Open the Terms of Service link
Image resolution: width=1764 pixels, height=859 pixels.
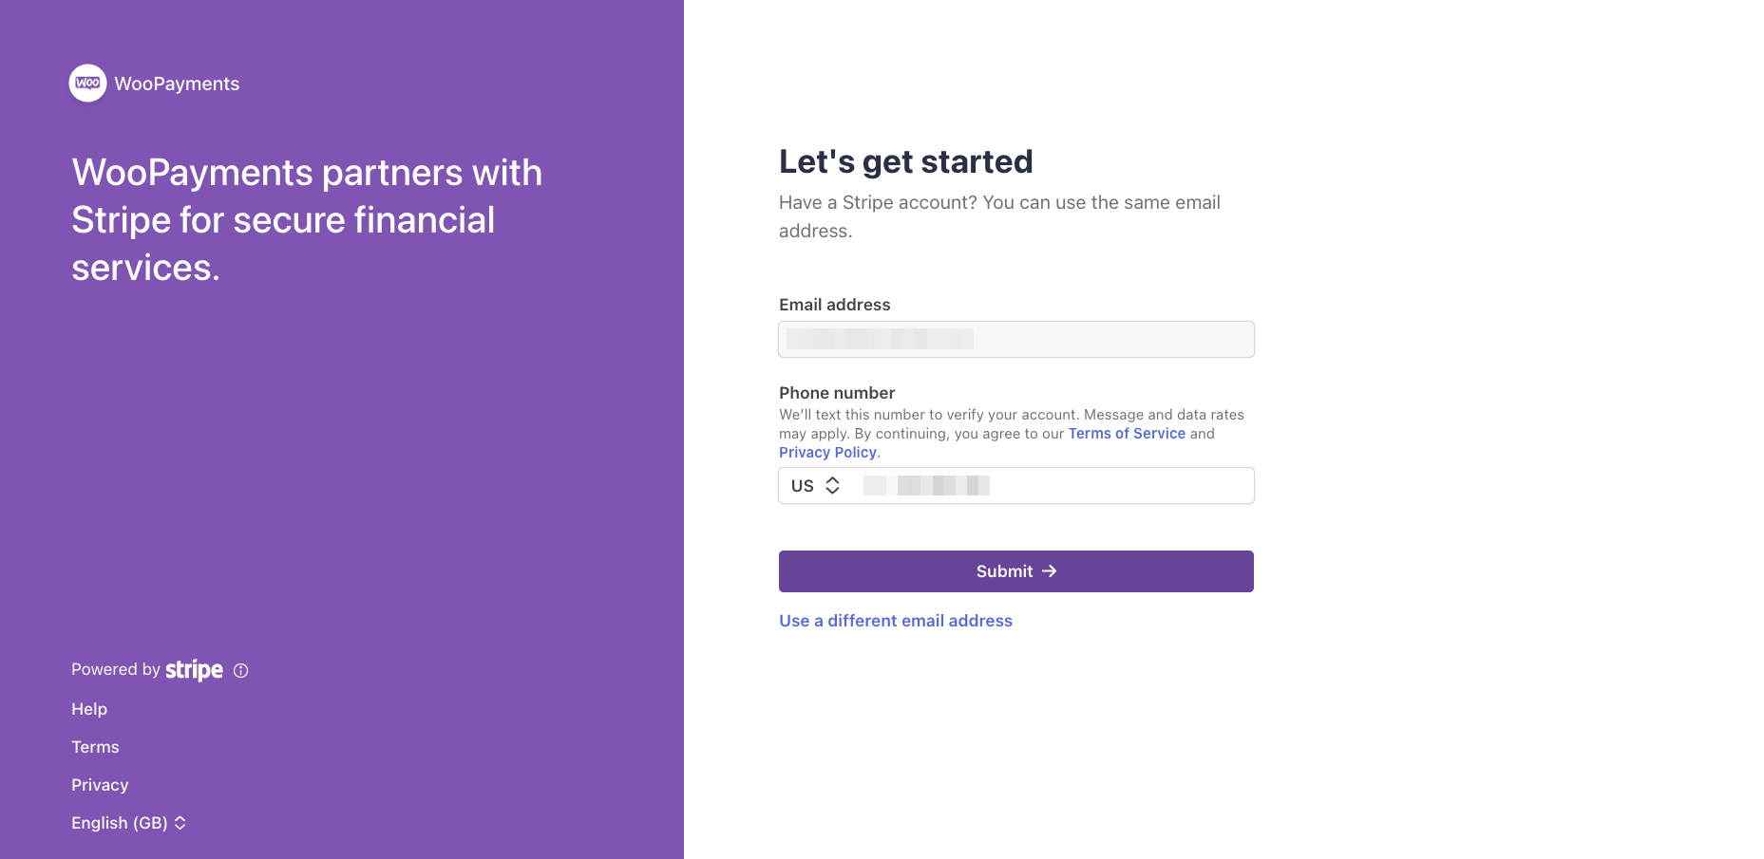point(1127,434)
